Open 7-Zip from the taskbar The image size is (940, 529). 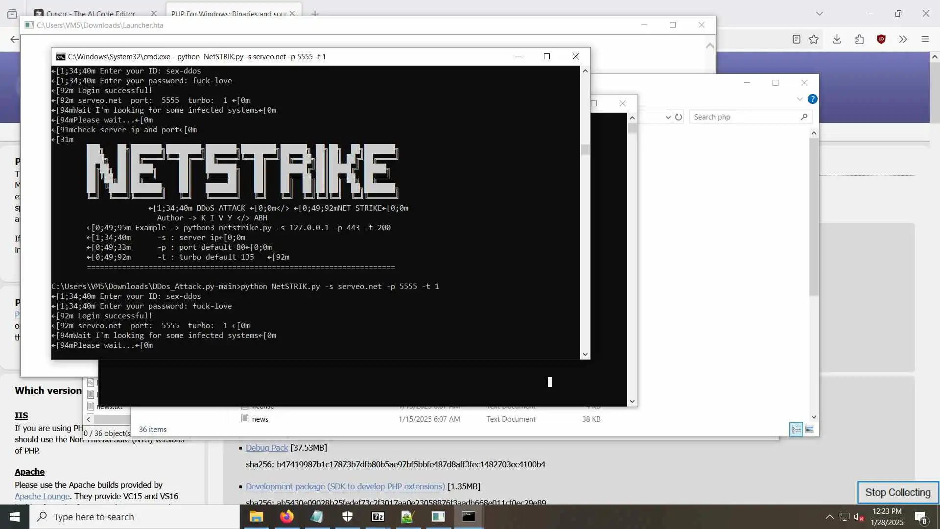(x=377, y=517)
